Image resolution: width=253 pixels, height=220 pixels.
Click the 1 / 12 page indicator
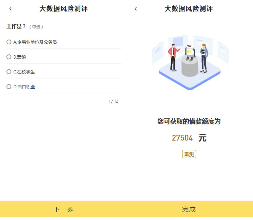(x=113, y=101)
